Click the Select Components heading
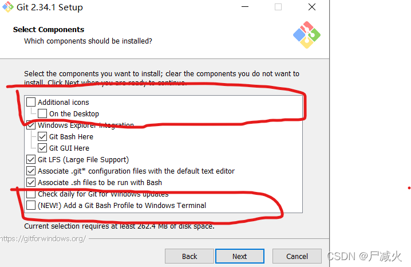This screenshot has height=267, width=411. [49, 29]
